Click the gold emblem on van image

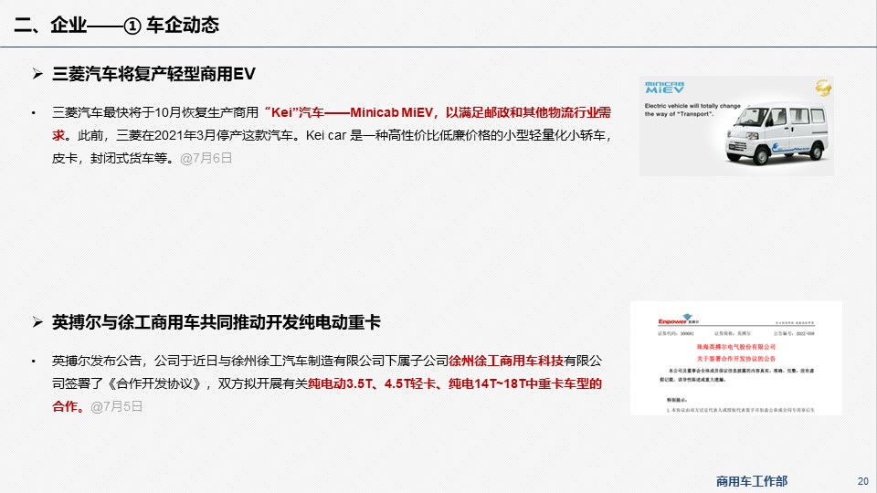click(823, 88)
